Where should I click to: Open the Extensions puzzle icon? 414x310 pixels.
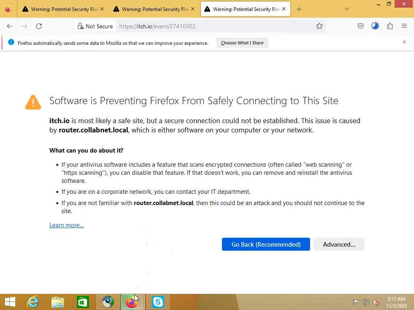(x=390, y=26)
